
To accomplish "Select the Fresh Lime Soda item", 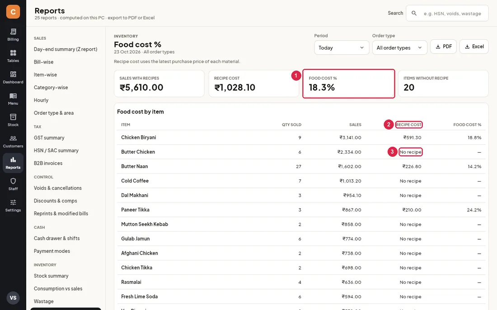I will click(140, 297).
